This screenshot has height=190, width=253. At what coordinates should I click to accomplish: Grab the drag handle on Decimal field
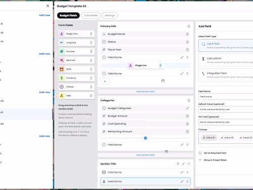(91, 60)
